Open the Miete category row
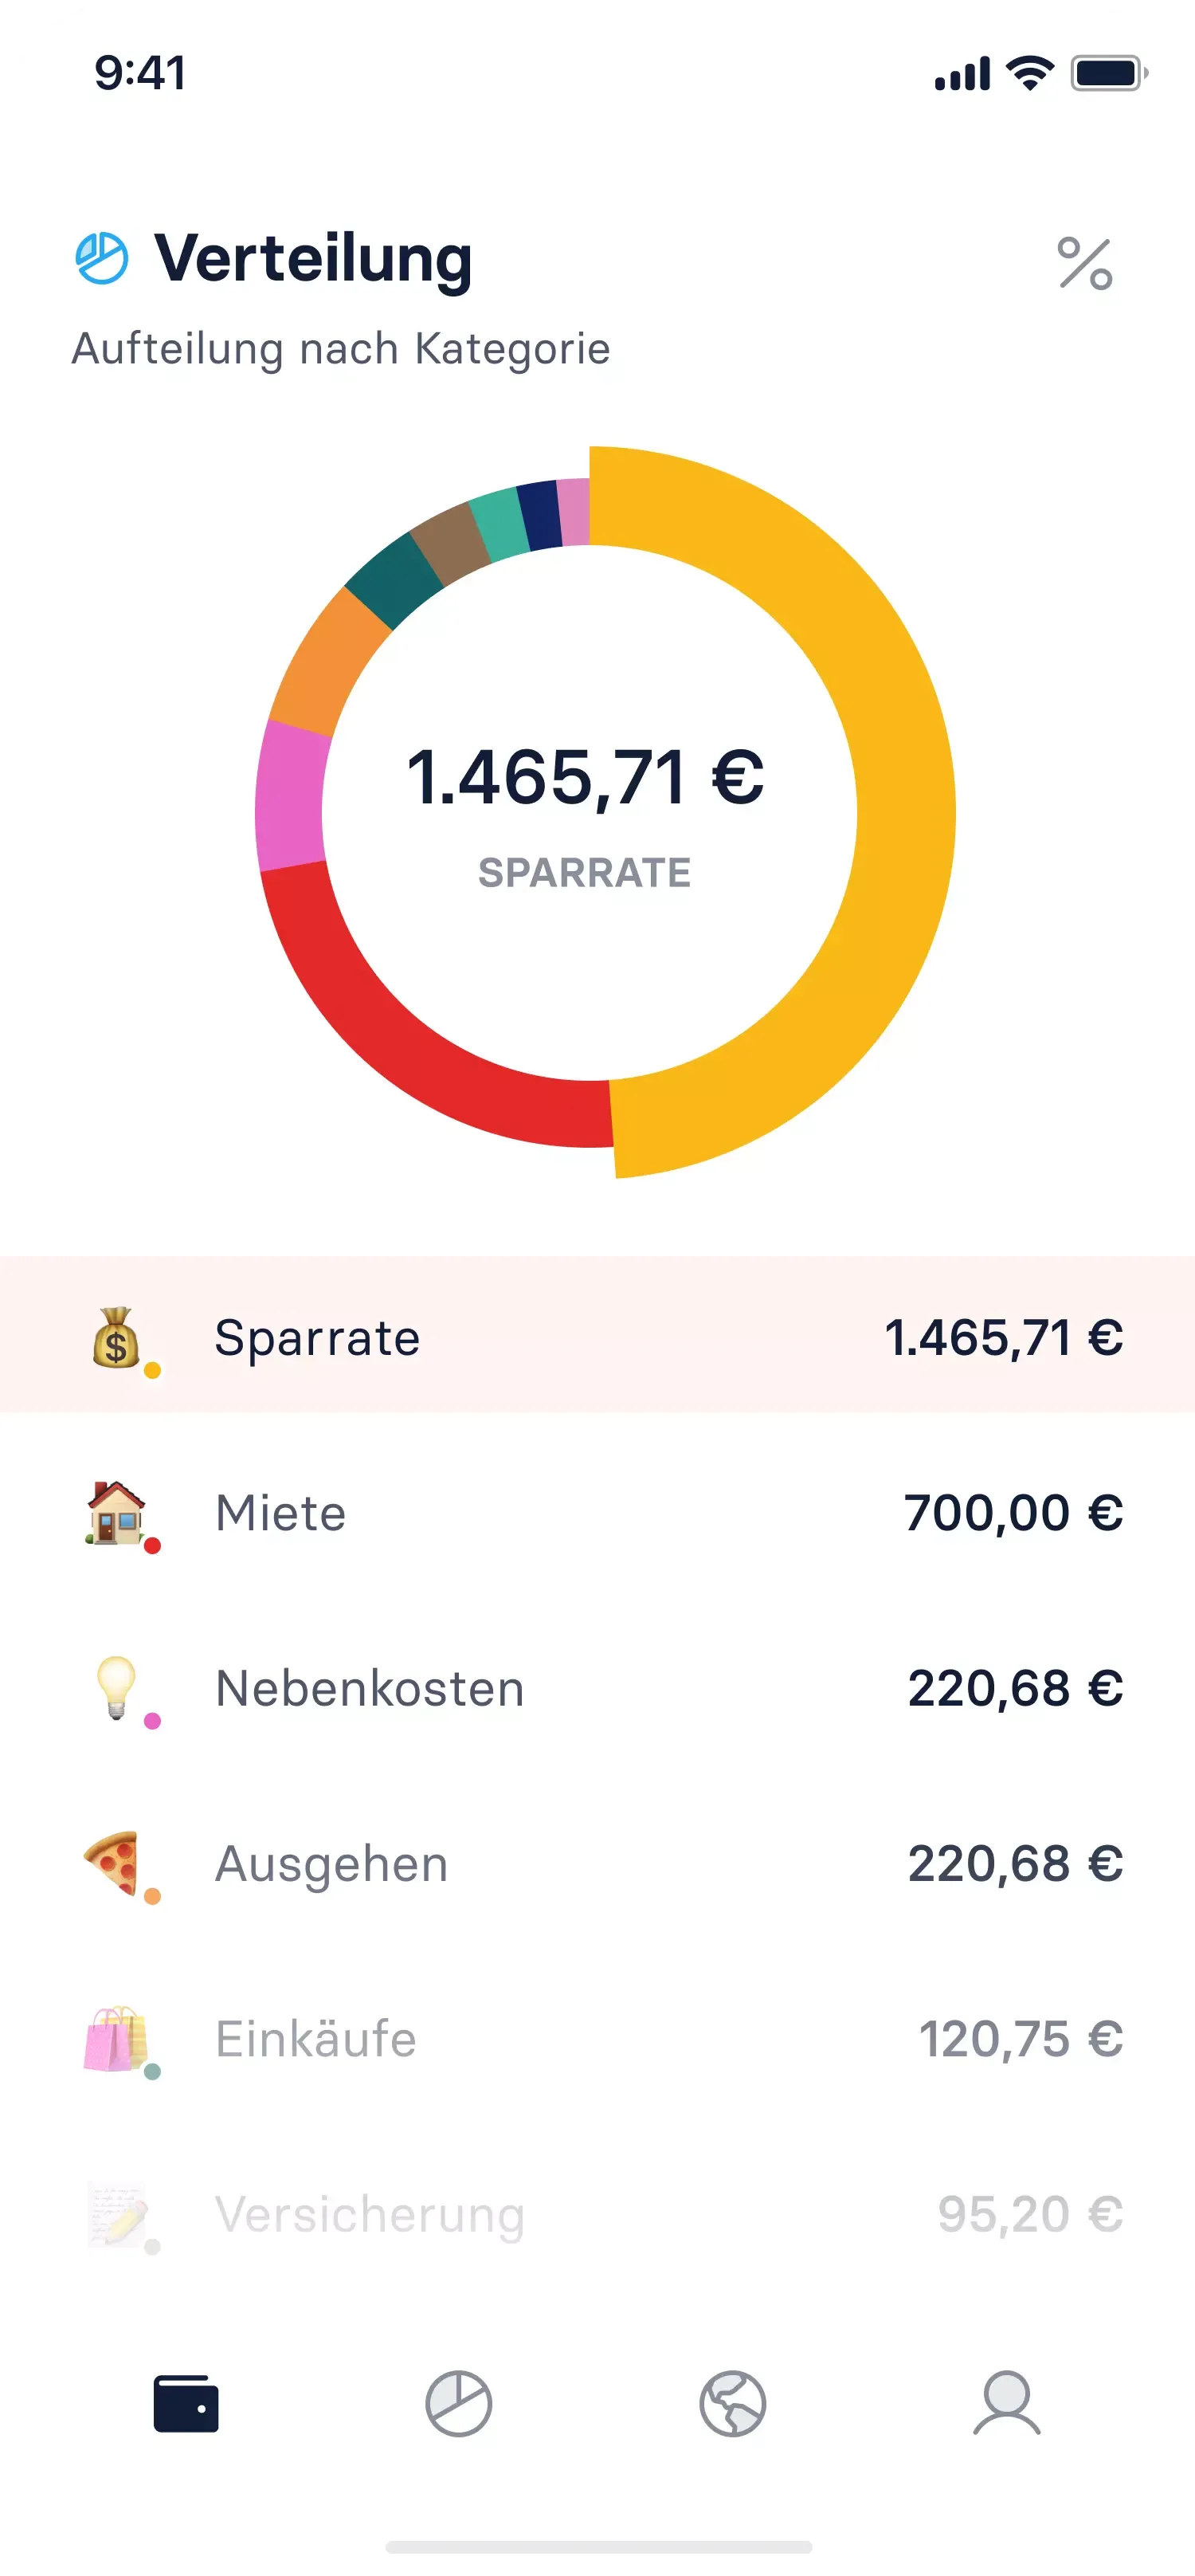 (x=597, y=1512)
